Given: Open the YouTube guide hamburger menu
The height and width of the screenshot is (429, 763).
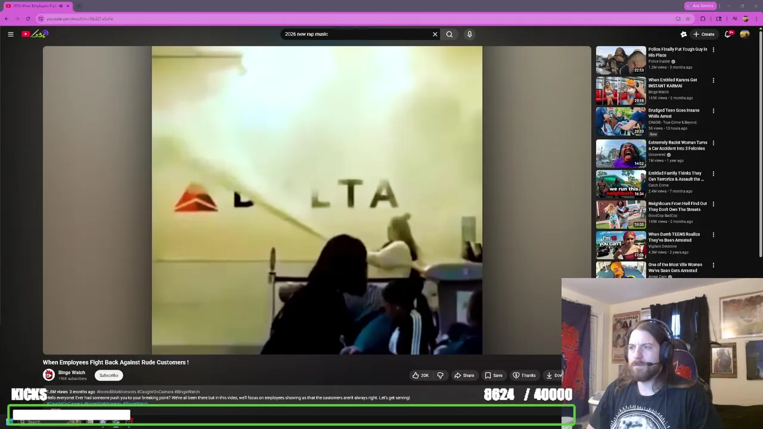Looking at the screenshot, I should click(x=11, y=34).
